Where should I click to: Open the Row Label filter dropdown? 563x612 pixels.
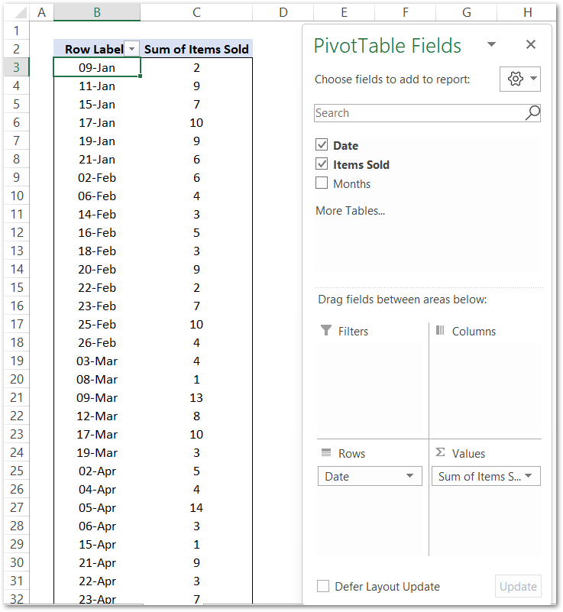click(133, 48)
